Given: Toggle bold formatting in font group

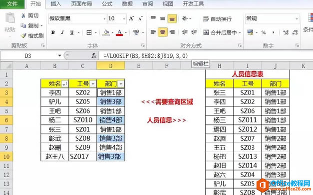Looking at the screenshot, I should click(x=53, y=32).
